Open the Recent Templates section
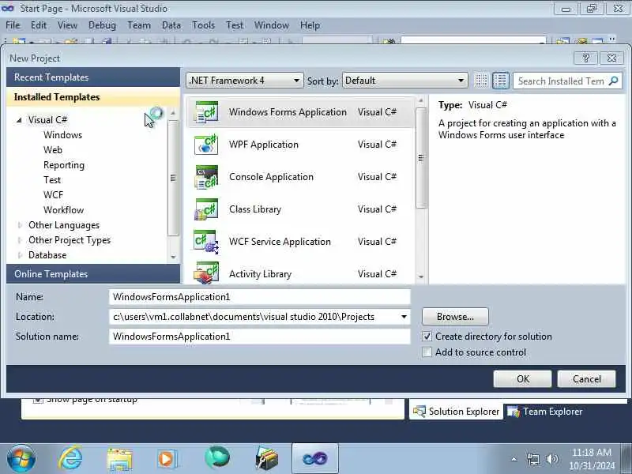632x474 pixels. coord(93,77)
